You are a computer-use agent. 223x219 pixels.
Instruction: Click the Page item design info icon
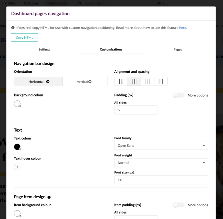click(49, 197)
